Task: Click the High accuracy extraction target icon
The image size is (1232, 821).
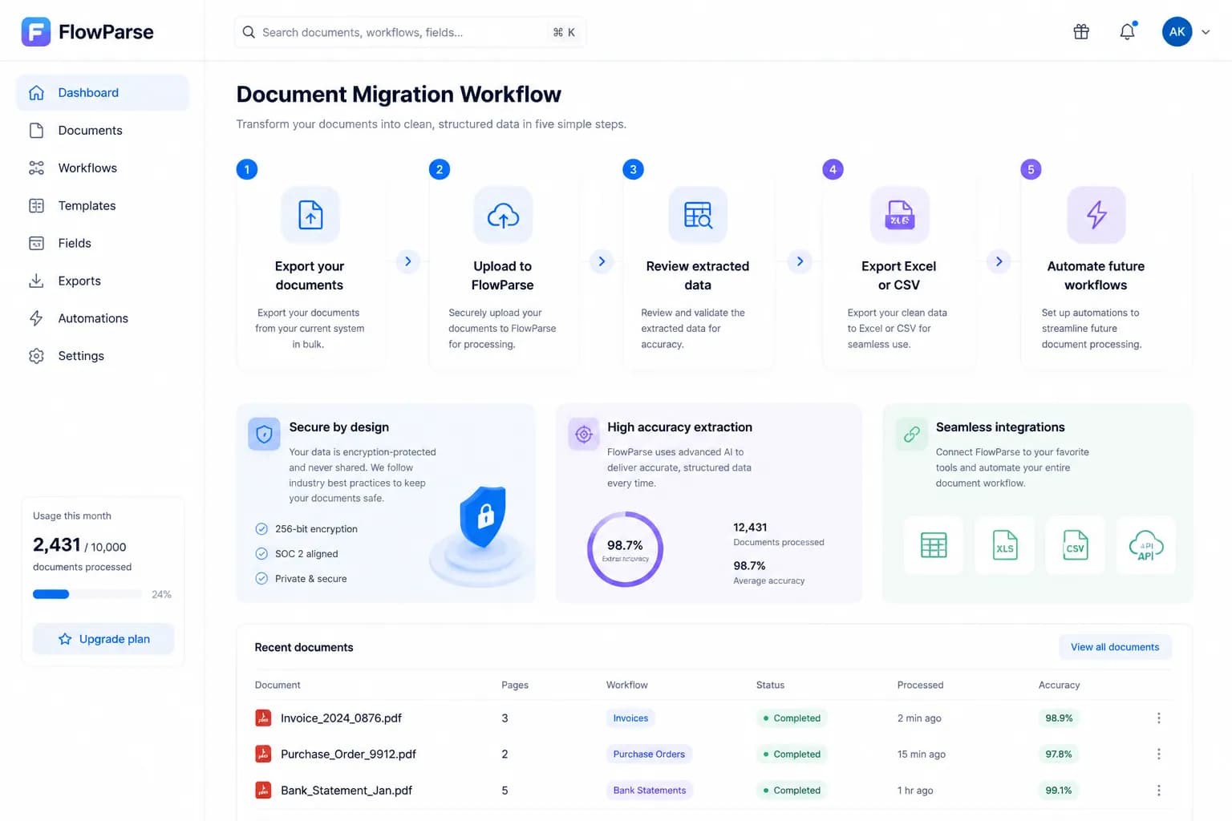Action: [584, 434]
